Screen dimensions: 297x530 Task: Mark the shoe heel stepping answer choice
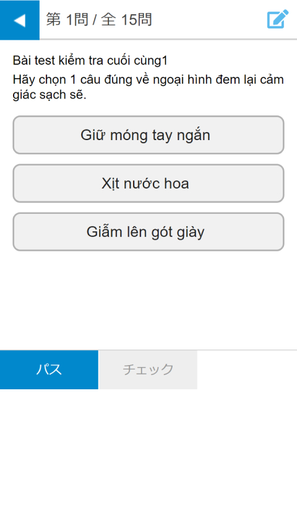pos(148,232)
